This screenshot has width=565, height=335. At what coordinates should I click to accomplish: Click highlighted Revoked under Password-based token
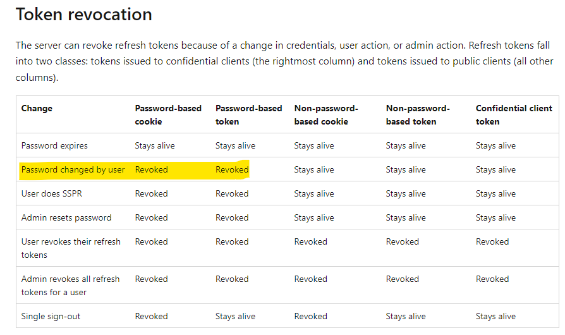[x=231, y=169]
